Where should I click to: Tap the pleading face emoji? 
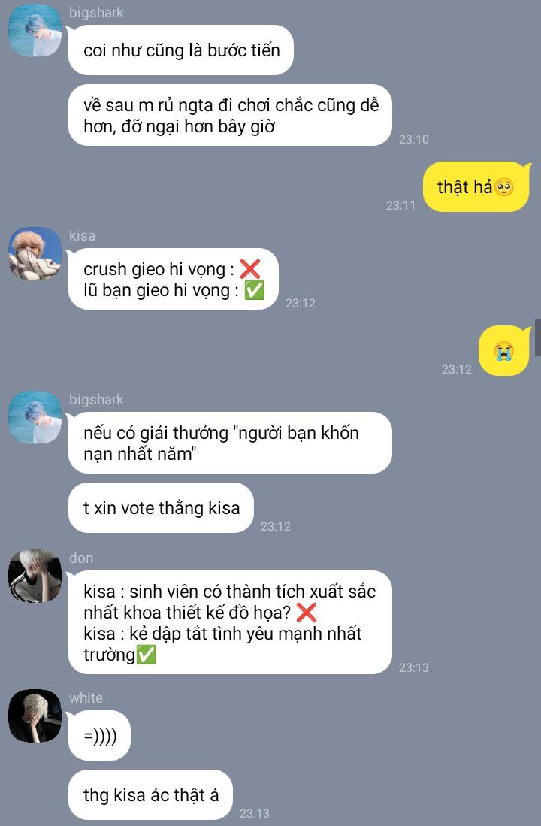pos(504,187)
